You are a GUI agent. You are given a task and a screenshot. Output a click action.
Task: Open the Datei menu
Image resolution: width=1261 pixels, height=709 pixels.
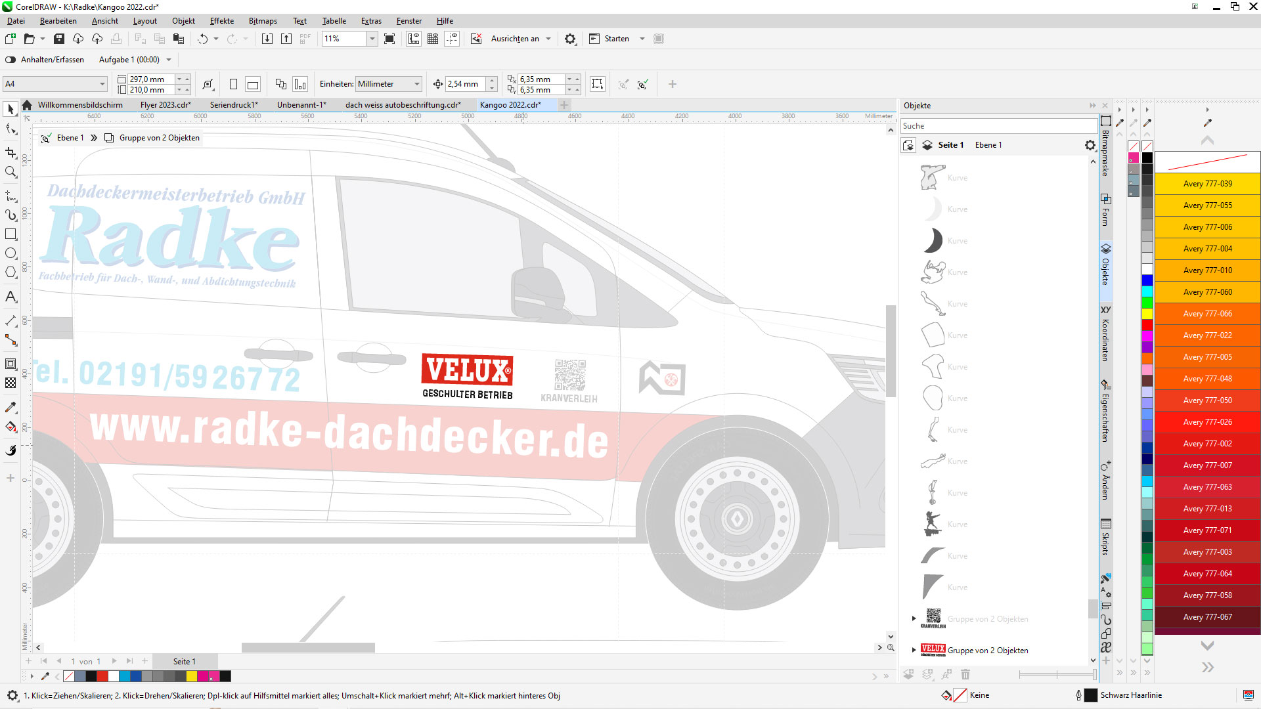(x=16, y=21)
